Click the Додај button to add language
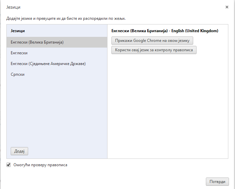The height and width of the screenshot is (189, 235). (19, 151)
